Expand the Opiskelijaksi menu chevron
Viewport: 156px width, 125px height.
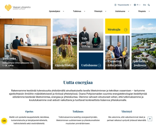(63, 11)
